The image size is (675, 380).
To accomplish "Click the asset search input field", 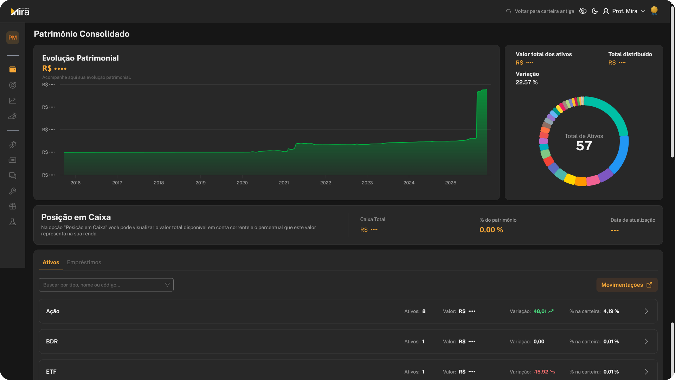I will tap(102, 285).
